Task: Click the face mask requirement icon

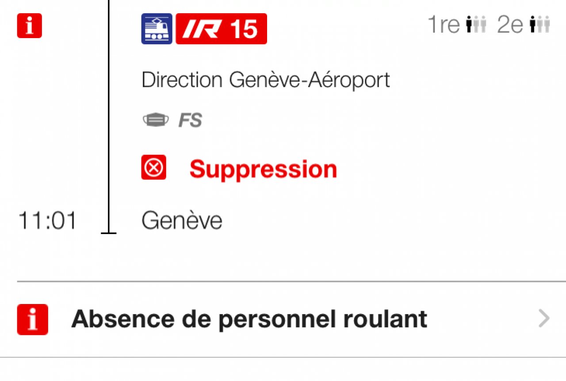Action: [x=156, y=120]
